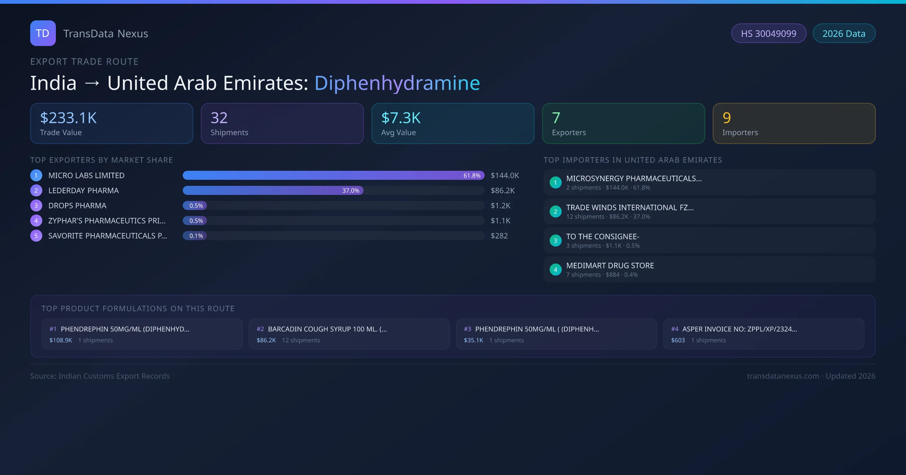
Task: Click green rank 4 badge for Medimart Drug Store
Action: click(555, 270)
